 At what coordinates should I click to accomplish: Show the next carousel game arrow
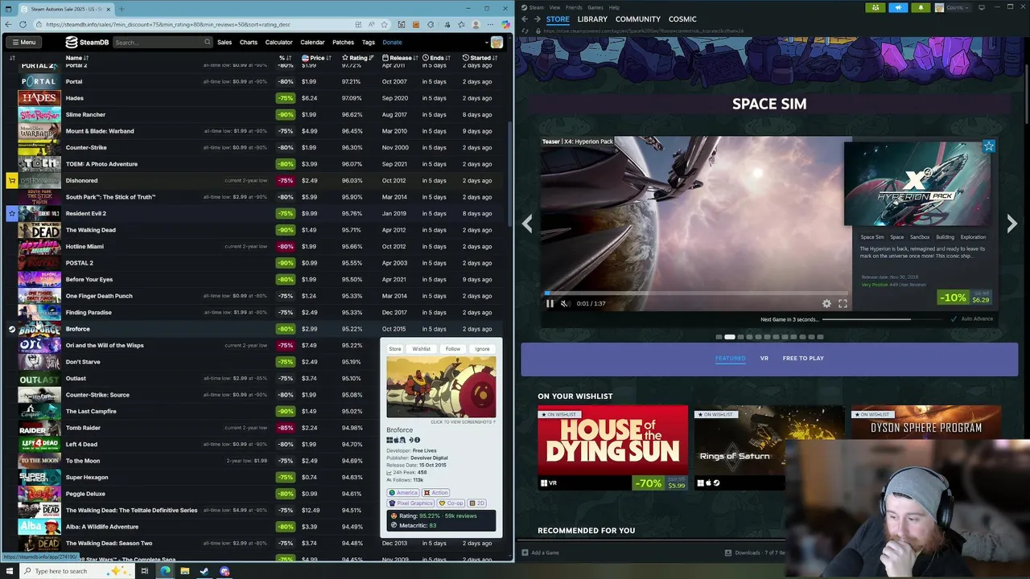point(1011,224)
